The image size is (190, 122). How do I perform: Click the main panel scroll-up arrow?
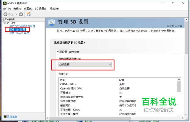pos(186,20)
